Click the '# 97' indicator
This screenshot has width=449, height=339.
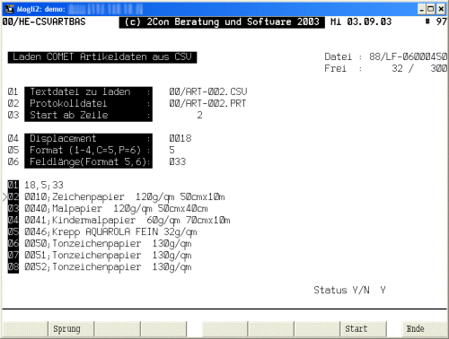436,22
